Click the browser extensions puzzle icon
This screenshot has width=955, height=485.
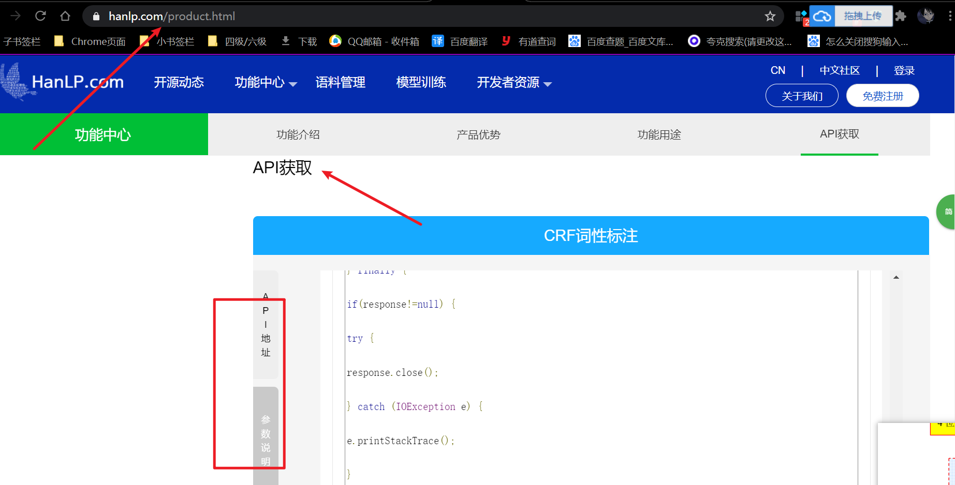pyautogui.click(x=901, y=16)
